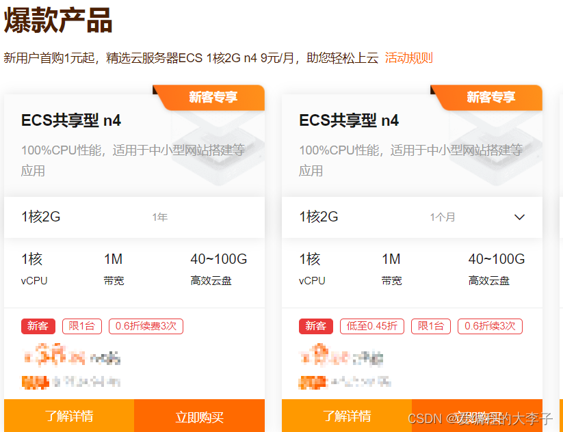Click the 爆款产品 heading
The width and height of the screenshot is (563, 432).
58,21
